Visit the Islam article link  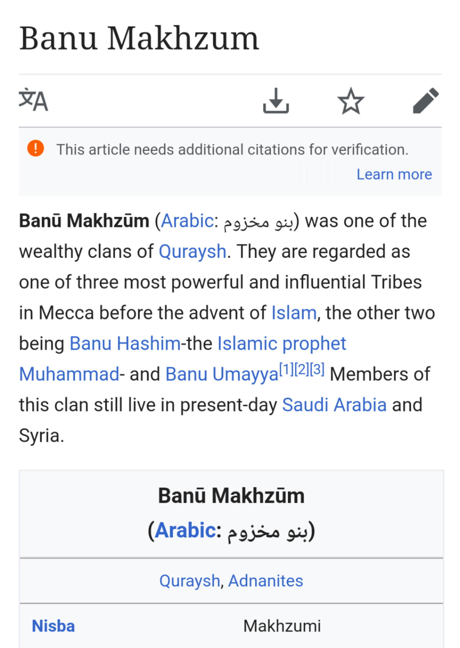pyautogui.click(x=294, y=313)
